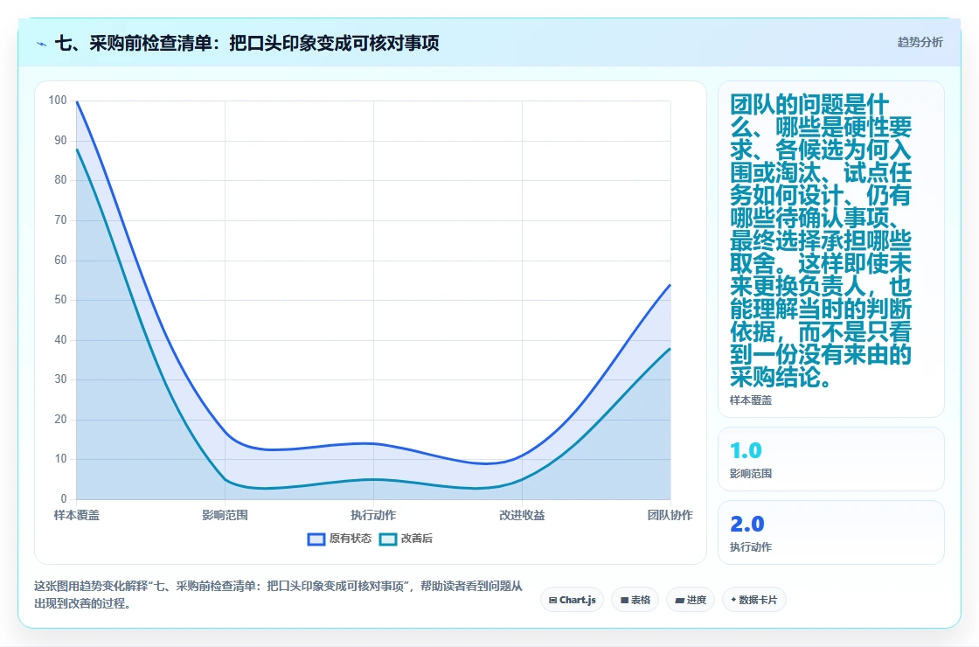
Task: Click the 团队协作 x-axis label
Action: pyautogui.click(x=670, y=515)
